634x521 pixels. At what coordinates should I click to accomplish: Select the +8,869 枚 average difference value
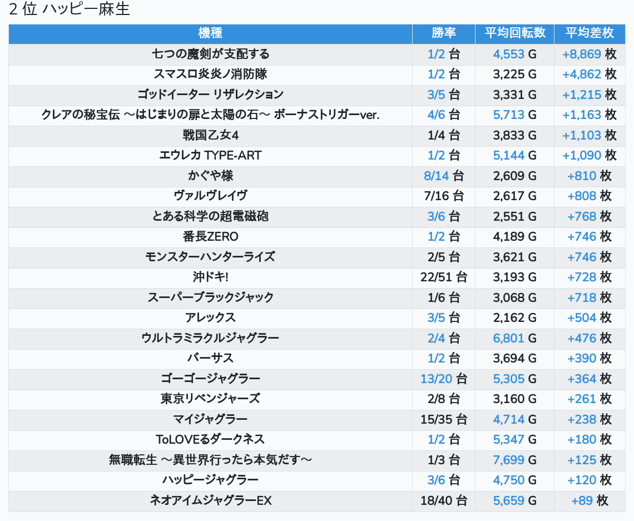589,54
